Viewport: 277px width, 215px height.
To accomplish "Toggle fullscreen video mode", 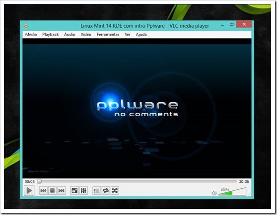I will [74, 191].
